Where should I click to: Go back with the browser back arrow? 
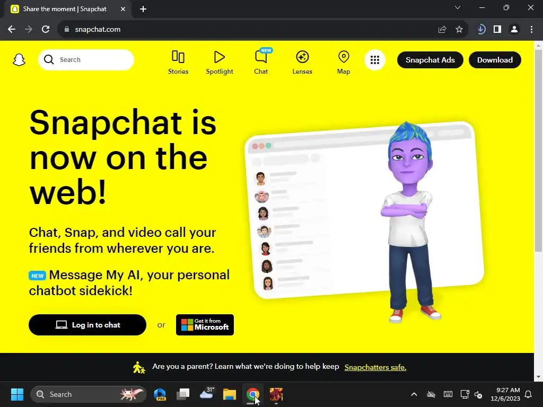point(12,30)
